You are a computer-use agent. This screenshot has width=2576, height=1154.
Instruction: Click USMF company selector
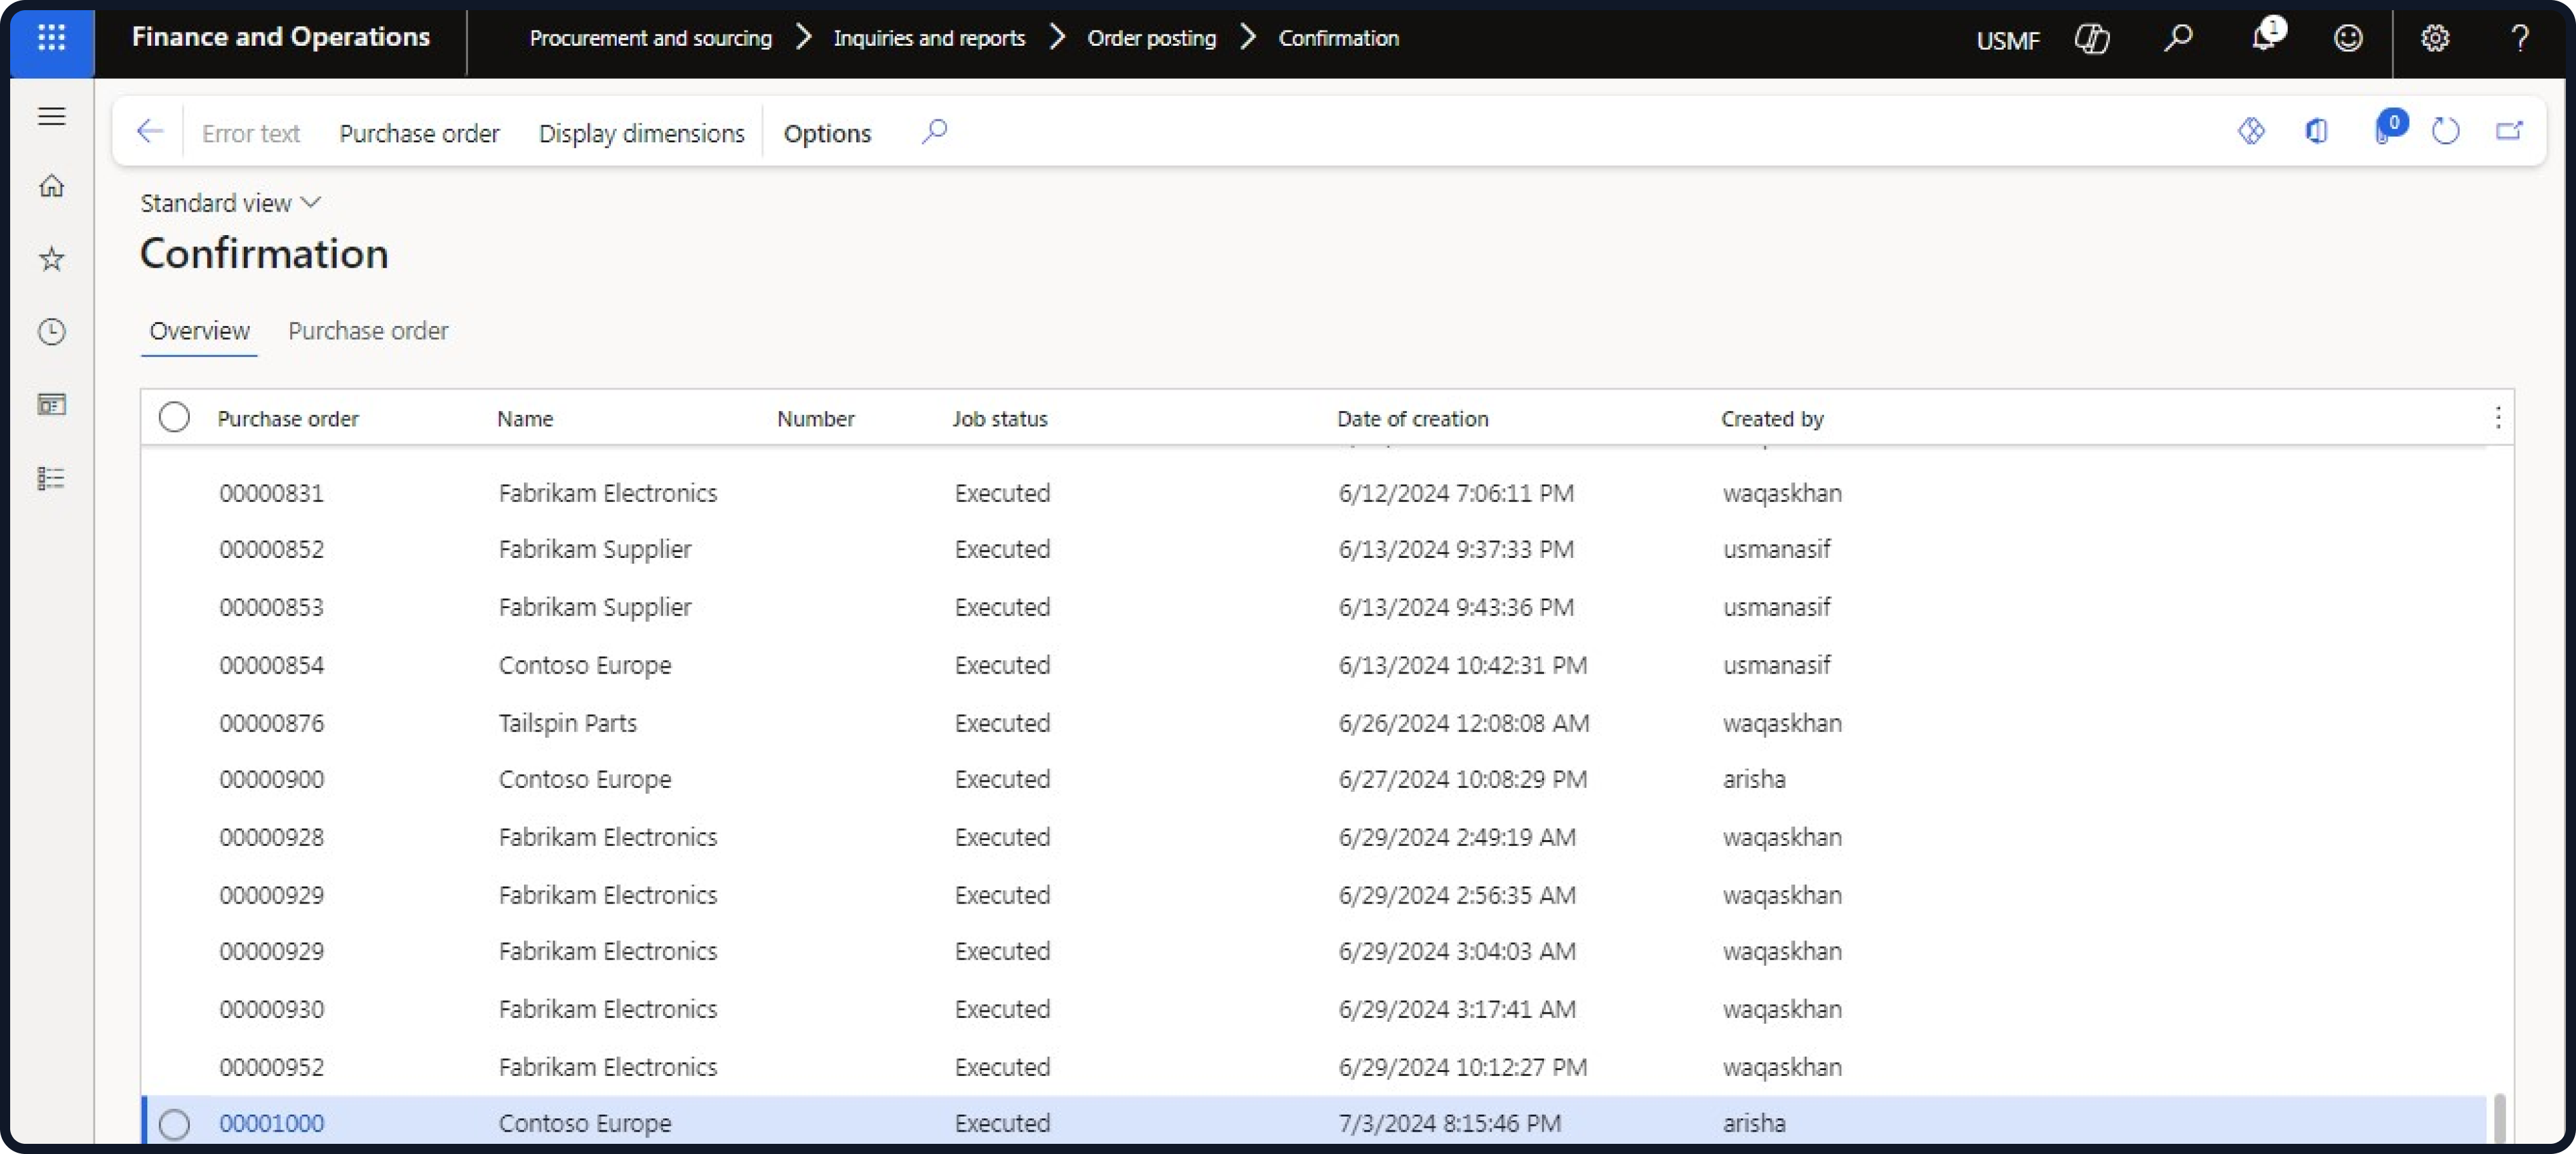point(2007,40)
